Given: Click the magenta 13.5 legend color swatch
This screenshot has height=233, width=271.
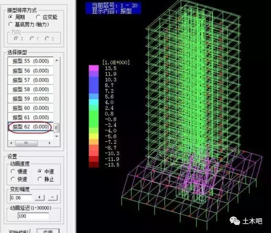Looking at the screenshot, I should pyautogui.click(x=94, y=68).
